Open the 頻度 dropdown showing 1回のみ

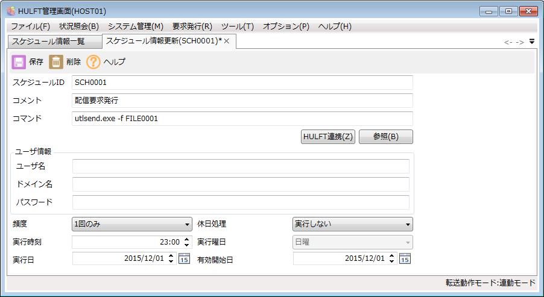coord(132,224)
